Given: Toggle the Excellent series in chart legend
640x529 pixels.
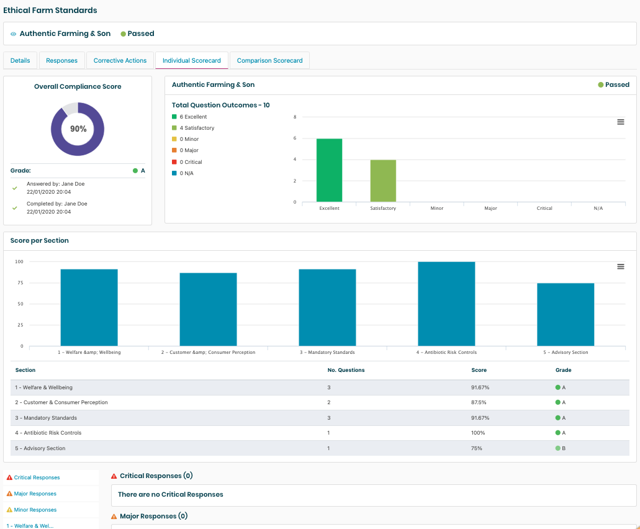Looking at the screenshot, I should 193,117.
